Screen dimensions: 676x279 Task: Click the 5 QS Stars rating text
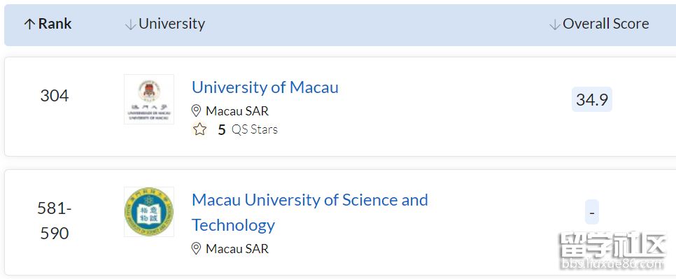248,129
